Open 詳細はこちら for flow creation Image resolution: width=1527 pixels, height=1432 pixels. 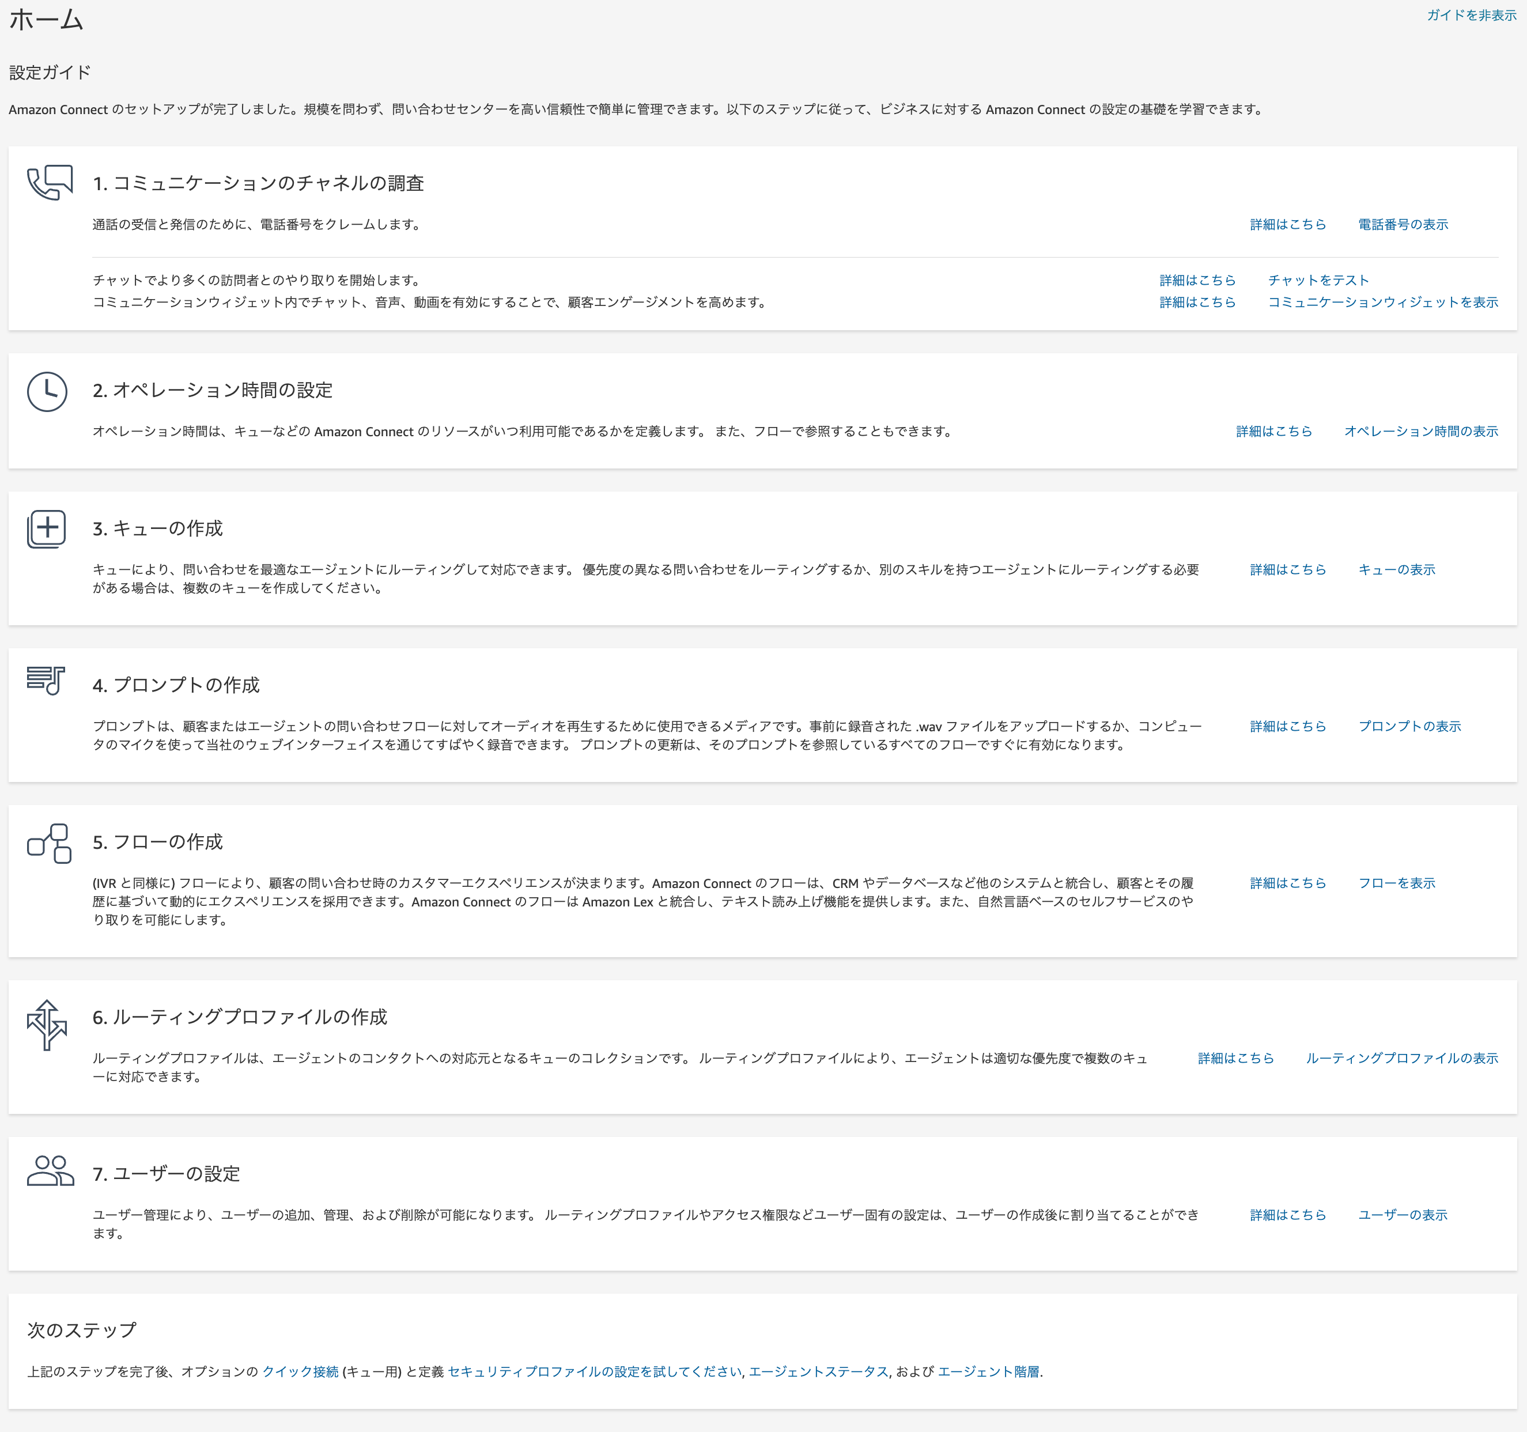[x=1288, y=883]
